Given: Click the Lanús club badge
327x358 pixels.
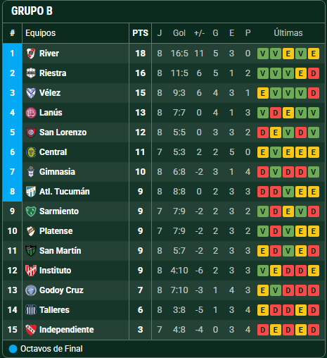Looking at the screenshot, I should [31, 113].
